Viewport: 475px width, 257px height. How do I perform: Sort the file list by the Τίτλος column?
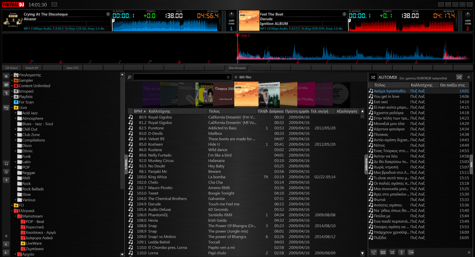coord(232,111)
